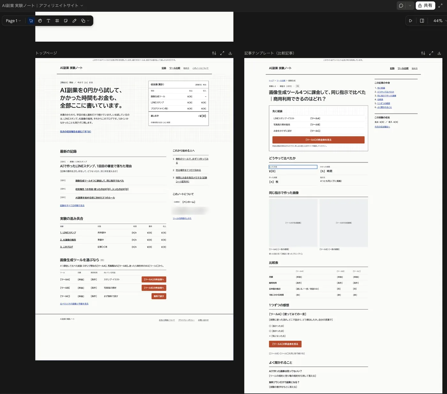Select the 使ったお金 field in article
This screenshot has width=447, height=394.
click(293, 167)
